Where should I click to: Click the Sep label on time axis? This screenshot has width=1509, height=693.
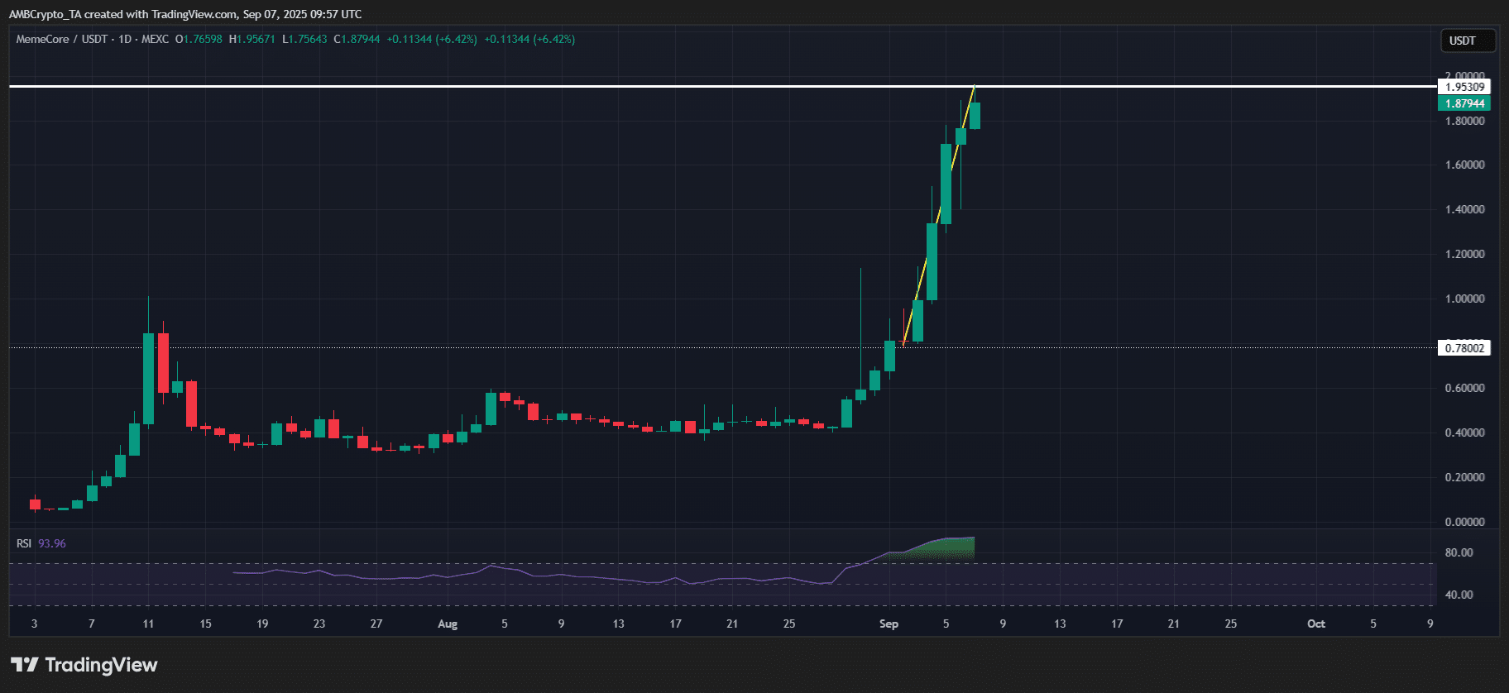pos(889,624)
